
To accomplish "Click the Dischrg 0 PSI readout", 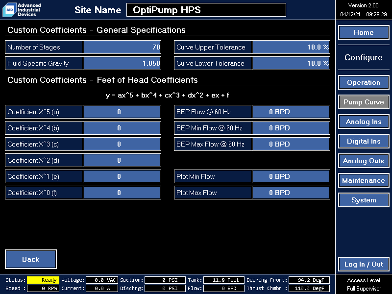I will [165, 288].
